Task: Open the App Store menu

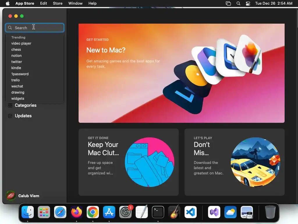Action: (x=25, y=3)
